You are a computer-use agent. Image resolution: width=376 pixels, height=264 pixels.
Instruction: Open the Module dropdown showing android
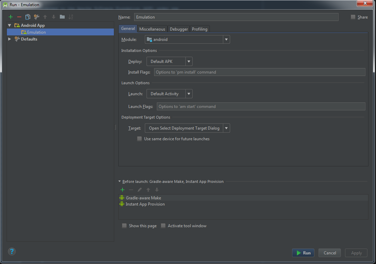click(187, 40)
